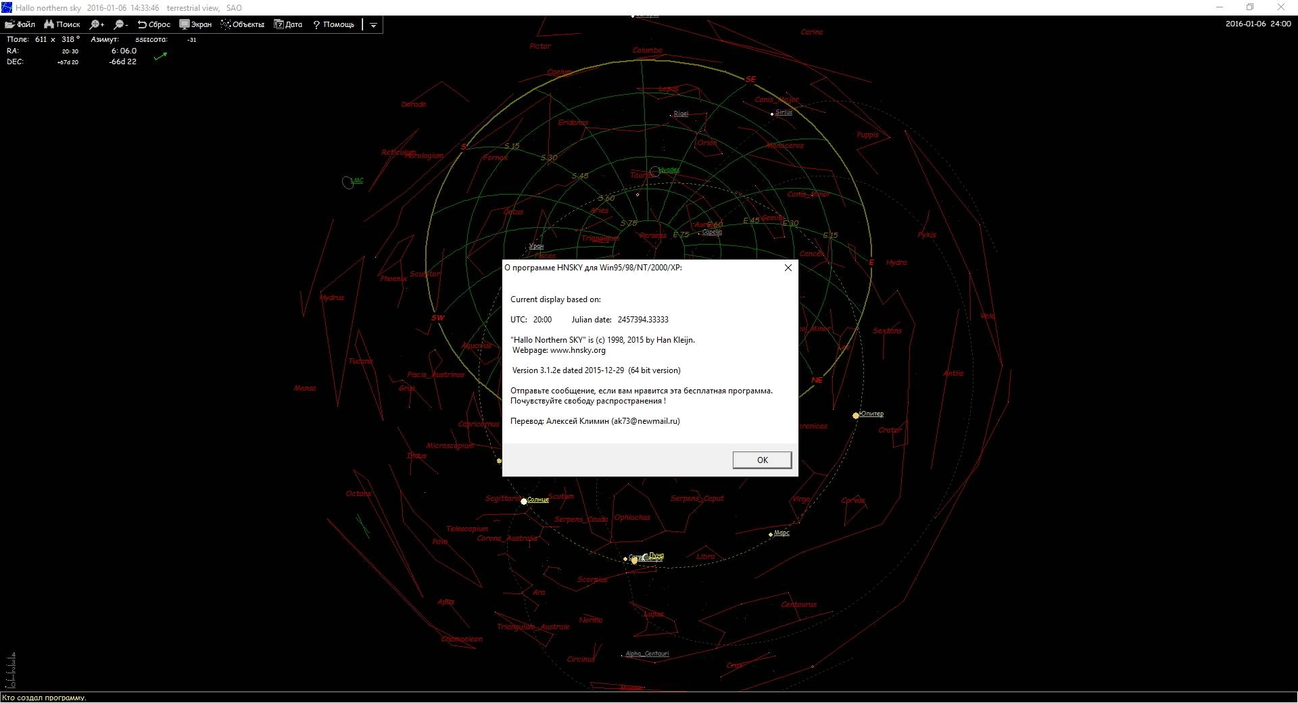
Task: Click the zoom out magnifier icon
Action: point(121,24)
